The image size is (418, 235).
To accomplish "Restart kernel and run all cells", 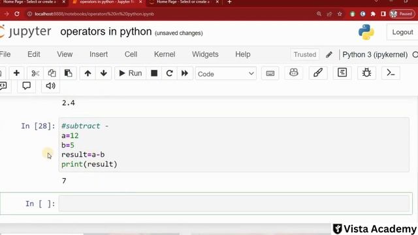I will coord(184,73).
